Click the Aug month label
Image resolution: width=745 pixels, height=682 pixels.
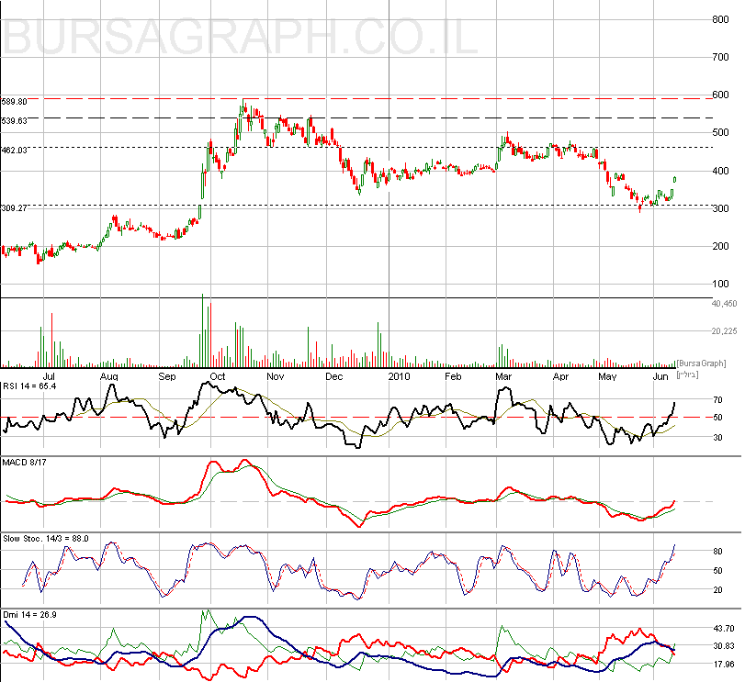(x=108, y=377)
